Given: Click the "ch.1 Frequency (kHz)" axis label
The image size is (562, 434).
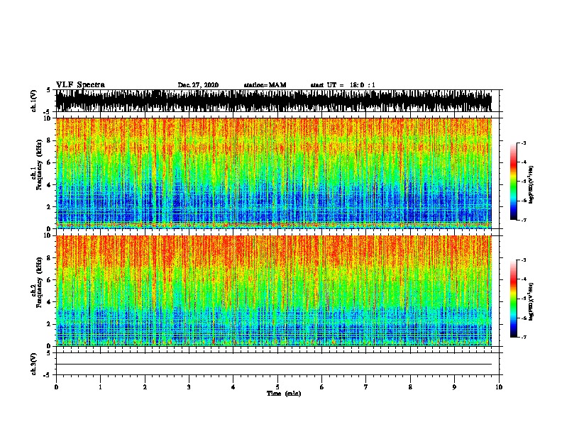Looking at the screenshot, I should point(38,165).
